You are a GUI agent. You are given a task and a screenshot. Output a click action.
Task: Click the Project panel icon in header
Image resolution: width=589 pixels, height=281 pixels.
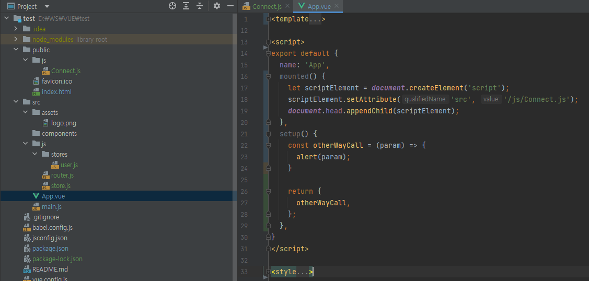coord(11,6)
